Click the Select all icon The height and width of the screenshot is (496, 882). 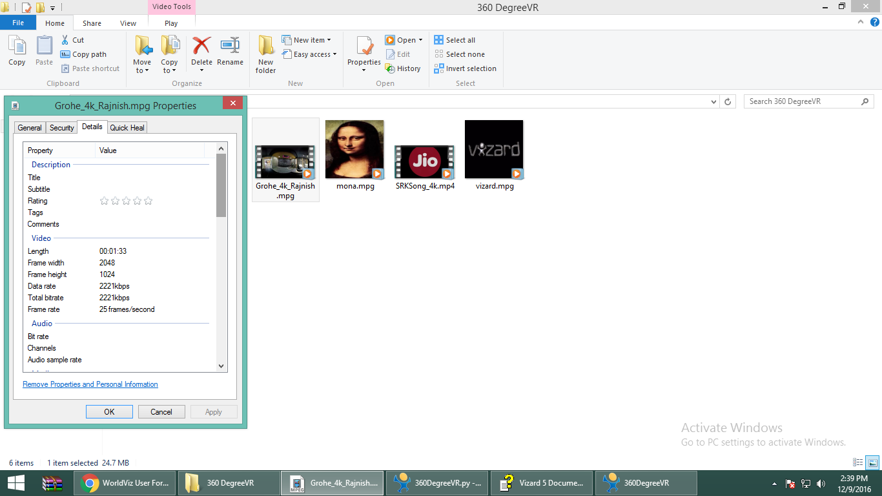[439, 40]
